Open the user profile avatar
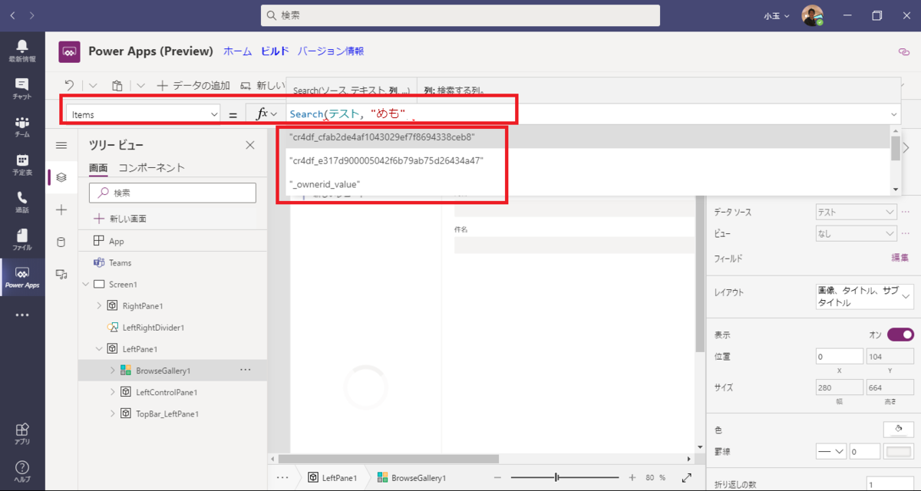The width and height of the screenshot is (921, 491). click(x=813, y=15)
